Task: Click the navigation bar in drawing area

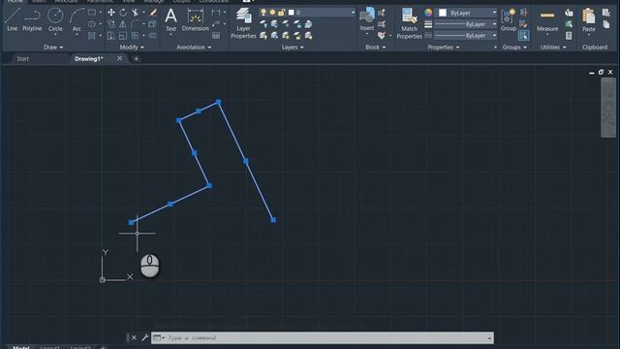Action: click(608, 108)
